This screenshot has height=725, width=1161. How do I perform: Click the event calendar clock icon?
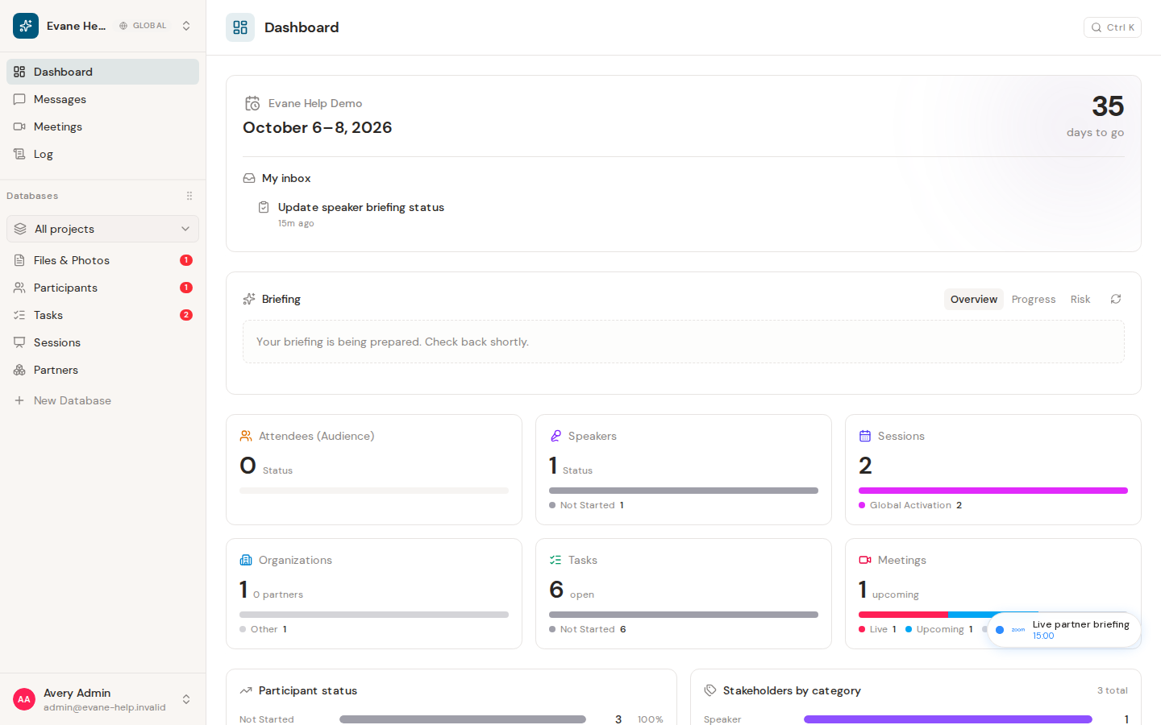click(x=252, y=103)
